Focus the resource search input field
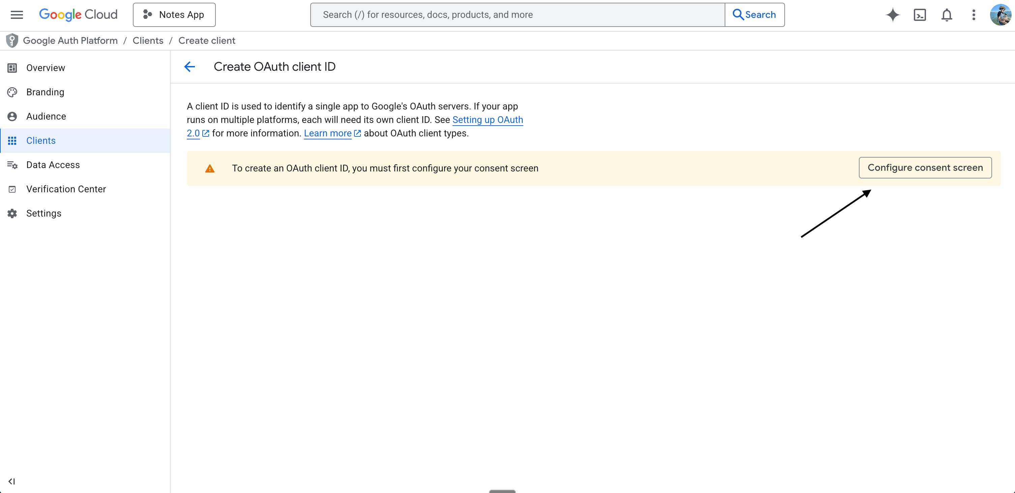 (x=517, y=14)
